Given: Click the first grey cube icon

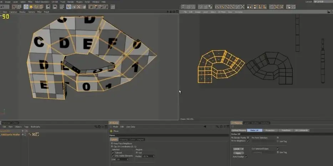Looking at the screenshot, I should click(91, 7).
